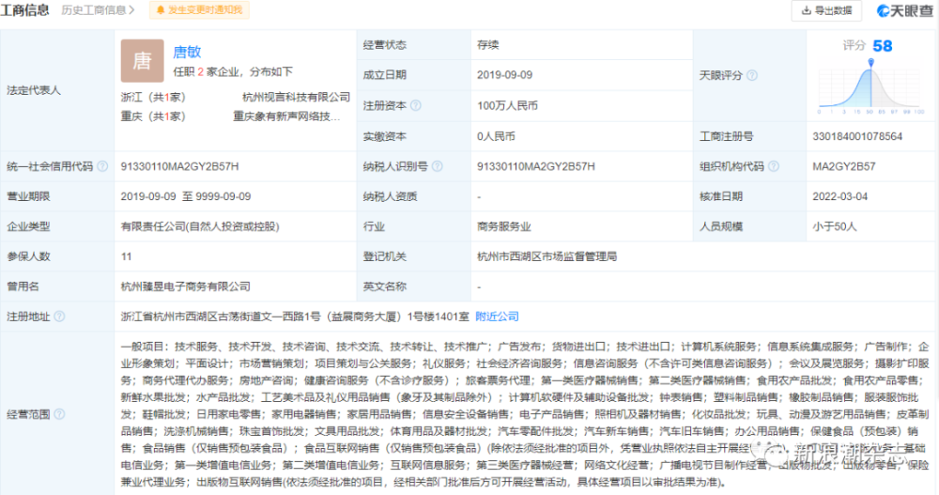This screenshot has width=939, height=495.
Task: Select 工商注册号 value 330184001078564
Action: click(x=857, y=136)
